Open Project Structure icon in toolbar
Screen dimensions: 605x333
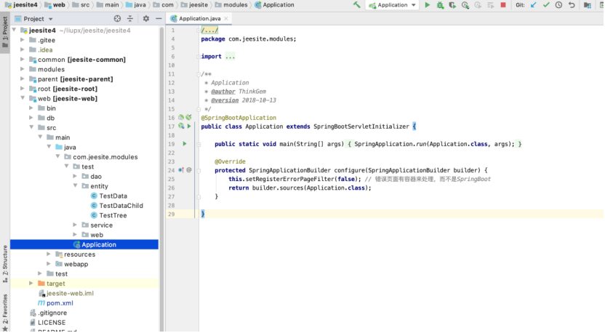pyautogui.click(x=588, y=5)
